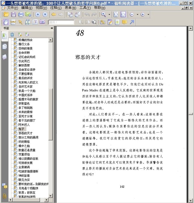Print the document using the printer icon

21,14
